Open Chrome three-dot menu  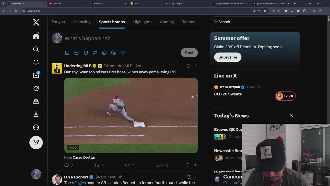tap(327, 11)
